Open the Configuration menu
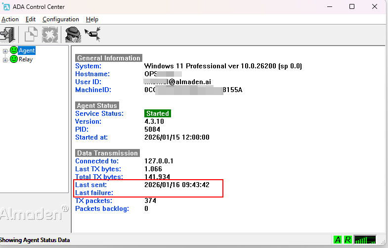388x248 pixels. pyautogui.click(x=60, y=19)
